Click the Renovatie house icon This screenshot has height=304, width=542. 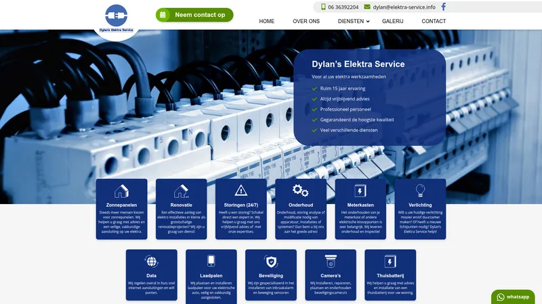[x=181, y=191]
